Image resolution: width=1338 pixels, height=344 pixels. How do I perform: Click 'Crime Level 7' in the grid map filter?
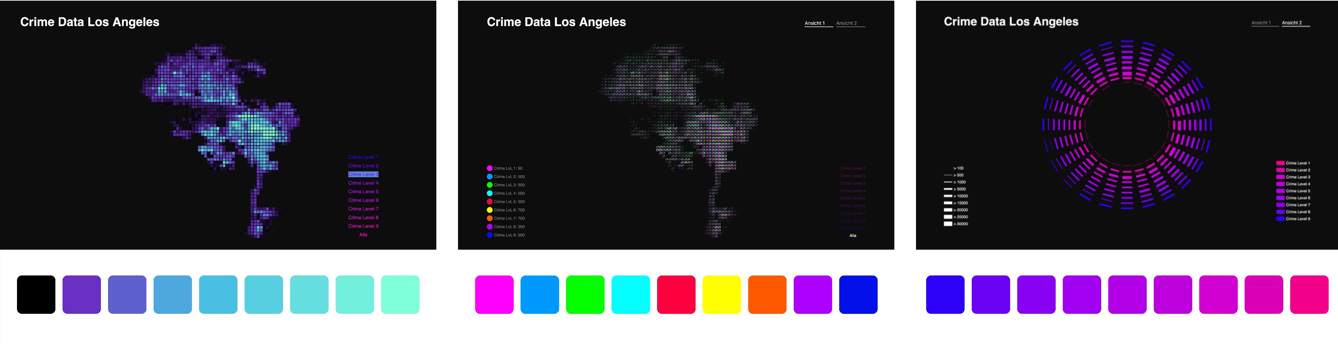pos(363,209)
